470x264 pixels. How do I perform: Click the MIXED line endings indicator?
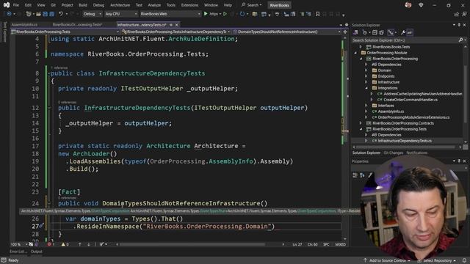tap(340, 244)
